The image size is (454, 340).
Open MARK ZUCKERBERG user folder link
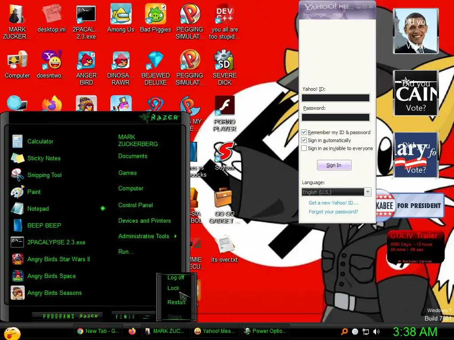coord(138,140)
